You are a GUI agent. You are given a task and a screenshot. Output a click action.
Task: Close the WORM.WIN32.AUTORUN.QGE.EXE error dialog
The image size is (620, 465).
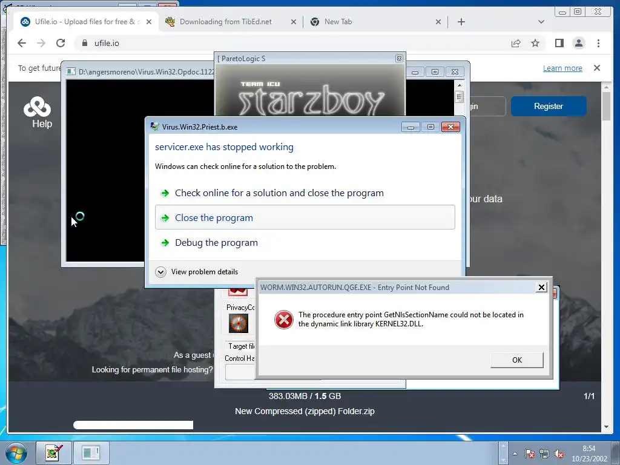click(x=541, y=287)
